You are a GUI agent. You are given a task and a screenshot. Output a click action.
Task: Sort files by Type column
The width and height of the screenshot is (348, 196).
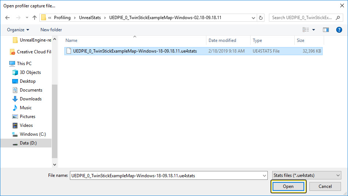click(257, 40)
